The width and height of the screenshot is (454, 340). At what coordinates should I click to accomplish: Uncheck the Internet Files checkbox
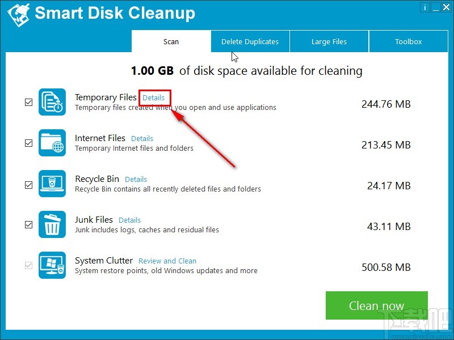(x=29, y=143)
